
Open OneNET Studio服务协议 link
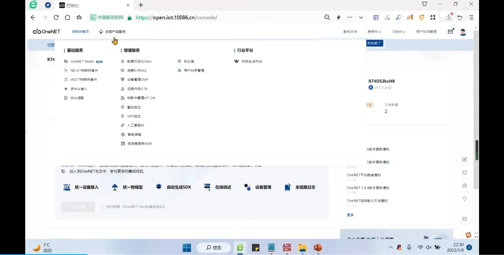point(144,207)
